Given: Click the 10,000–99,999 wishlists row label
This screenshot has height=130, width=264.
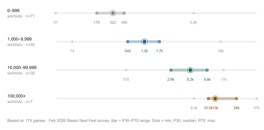Looking at the screenshot, I should pyautogui.click(x=22, y=68).
